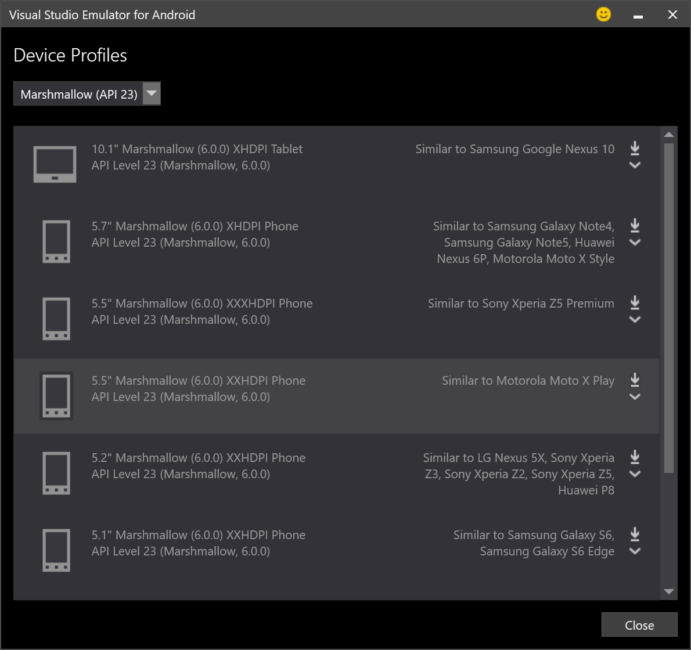Click the scrollbar up arrow

point(669,134)
